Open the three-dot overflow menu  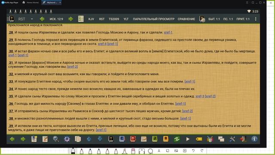(256, 19)
